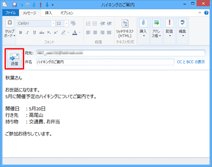Viewport: 212px width, 167px height.
Task: Close the message window
Action: (203, 3)
